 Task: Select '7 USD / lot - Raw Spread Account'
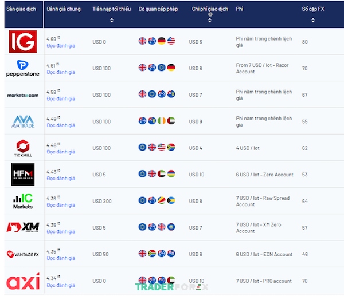coord(263,201)
